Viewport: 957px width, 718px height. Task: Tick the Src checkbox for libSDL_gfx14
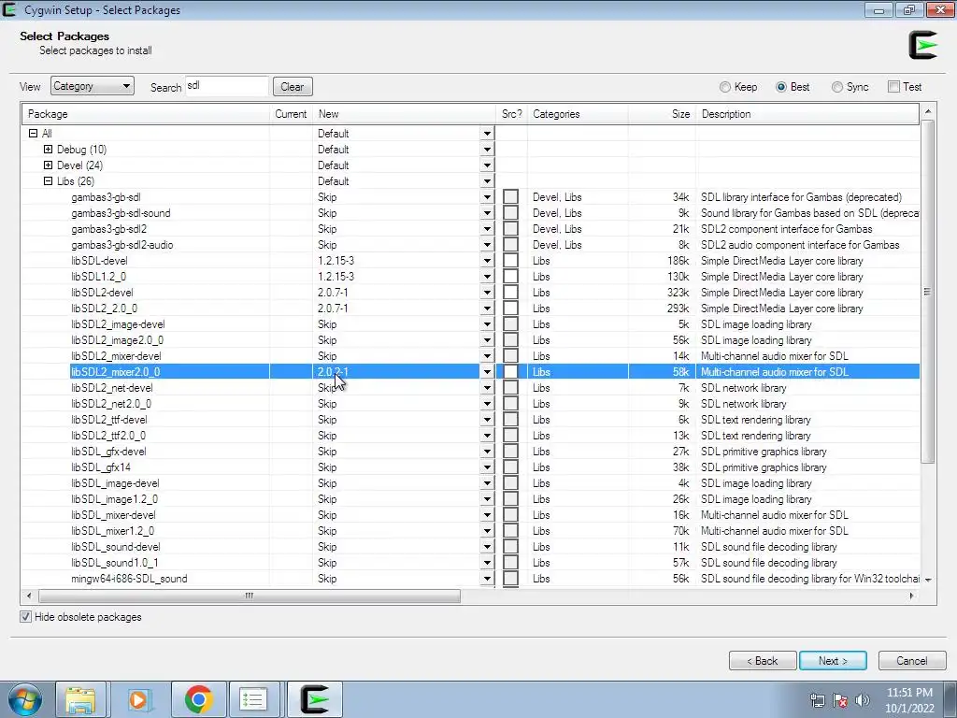[511, 467]
